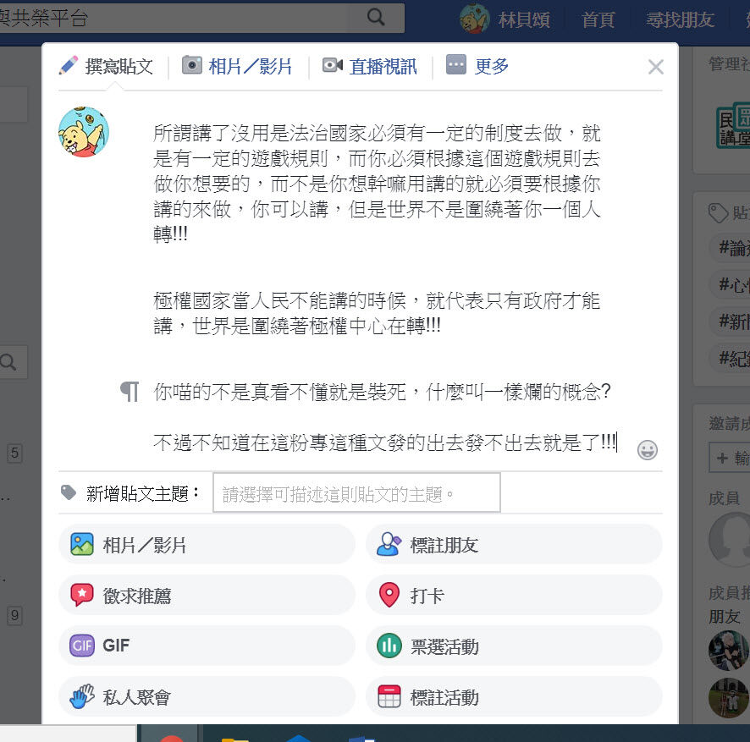The height and width of the screenshot is (742, 750).
Task: Switch to the 直播視訊 tab
Action: click(x=369, y=66)
